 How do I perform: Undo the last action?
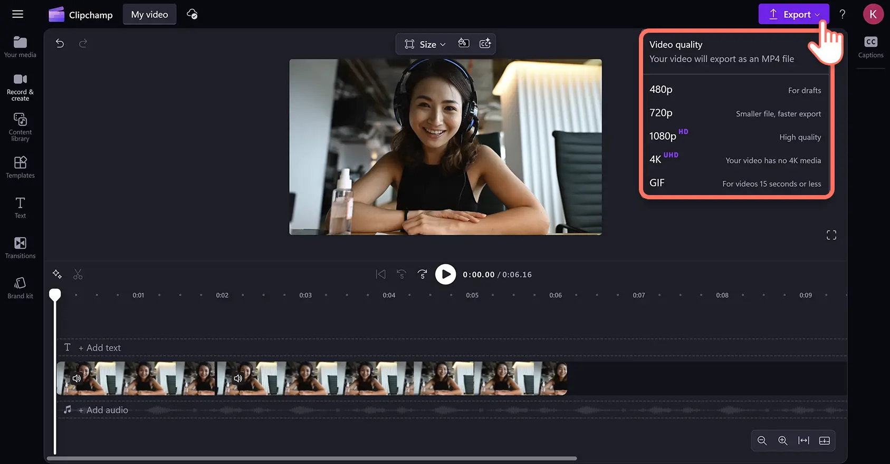point(60,43)
